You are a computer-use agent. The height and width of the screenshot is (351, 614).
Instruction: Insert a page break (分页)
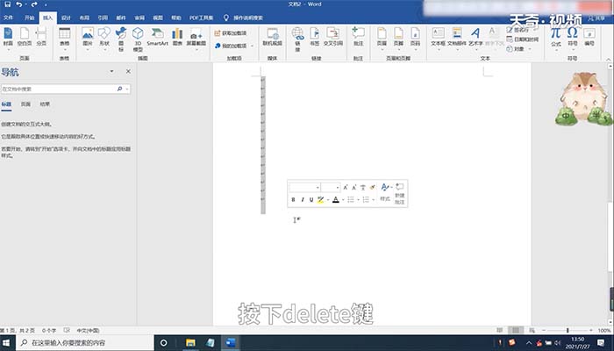click(41, 37)
